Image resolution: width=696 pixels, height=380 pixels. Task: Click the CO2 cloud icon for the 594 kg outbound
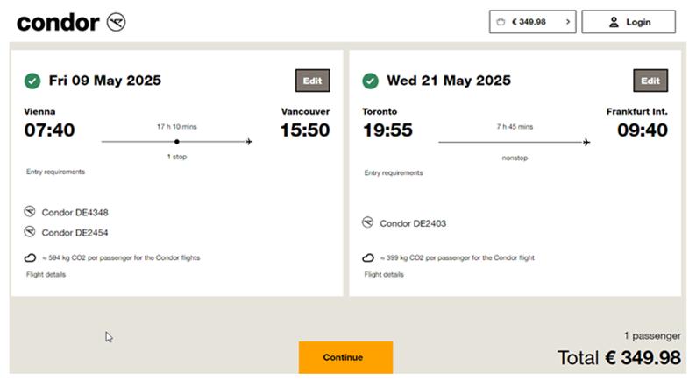point(30,257)
